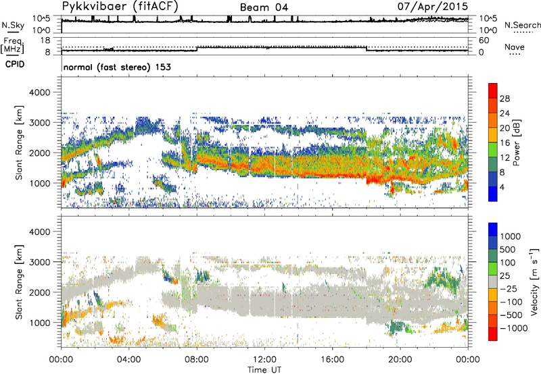Click the power colorbar '28' tick label
541x374 pixels.
[504, 99]
